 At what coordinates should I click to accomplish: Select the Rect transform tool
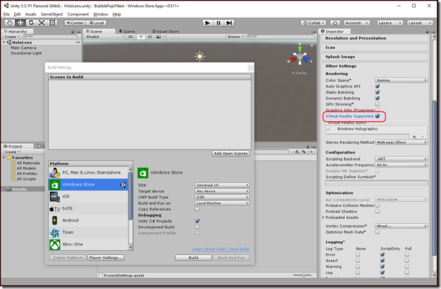(x=52, y=23)
